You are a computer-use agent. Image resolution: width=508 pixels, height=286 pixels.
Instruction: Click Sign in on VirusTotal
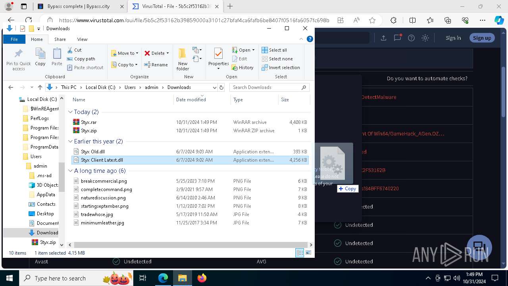point(453,38)
